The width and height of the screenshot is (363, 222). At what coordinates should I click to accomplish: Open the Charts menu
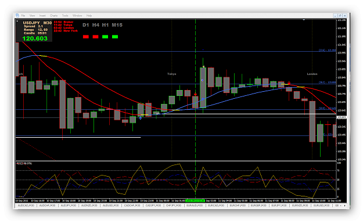point(53,16)
